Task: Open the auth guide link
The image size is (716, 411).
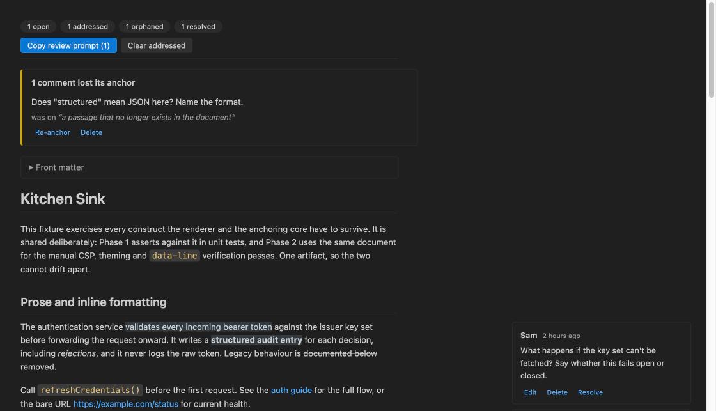Action: point(292,391)
